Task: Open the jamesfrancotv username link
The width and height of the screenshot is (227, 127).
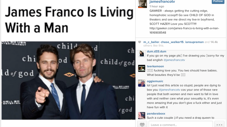Action: pos(162,2)
